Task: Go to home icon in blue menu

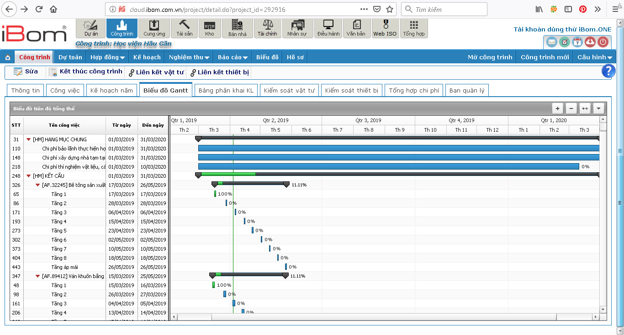Action: (7, 57)
